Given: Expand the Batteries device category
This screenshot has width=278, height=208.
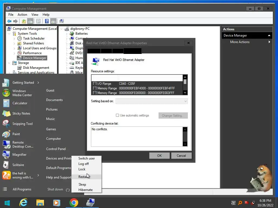Looking at the screenshot, I should click(x=67, y=34).
